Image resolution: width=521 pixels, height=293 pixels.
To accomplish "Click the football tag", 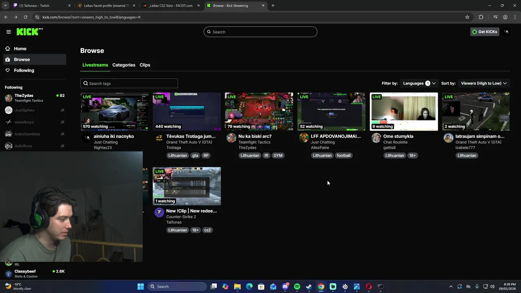I will pyautogui.click(x=344, y=155).
